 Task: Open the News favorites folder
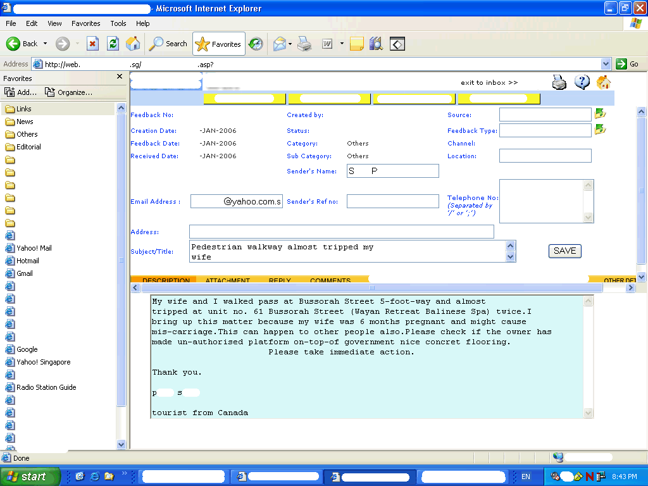tap(19, 121)
